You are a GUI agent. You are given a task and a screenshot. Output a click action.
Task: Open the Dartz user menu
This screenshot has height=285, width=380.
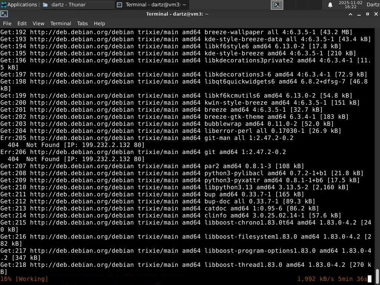point(373,4)
